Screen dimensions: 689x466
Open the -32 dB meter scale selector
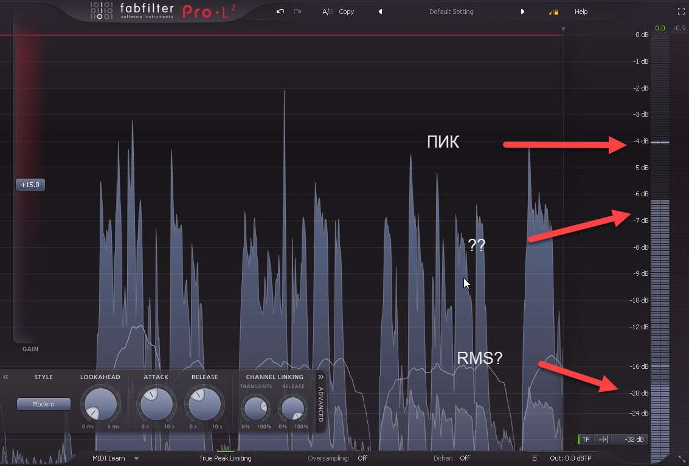pyautogui.click(x=630, y=439)
